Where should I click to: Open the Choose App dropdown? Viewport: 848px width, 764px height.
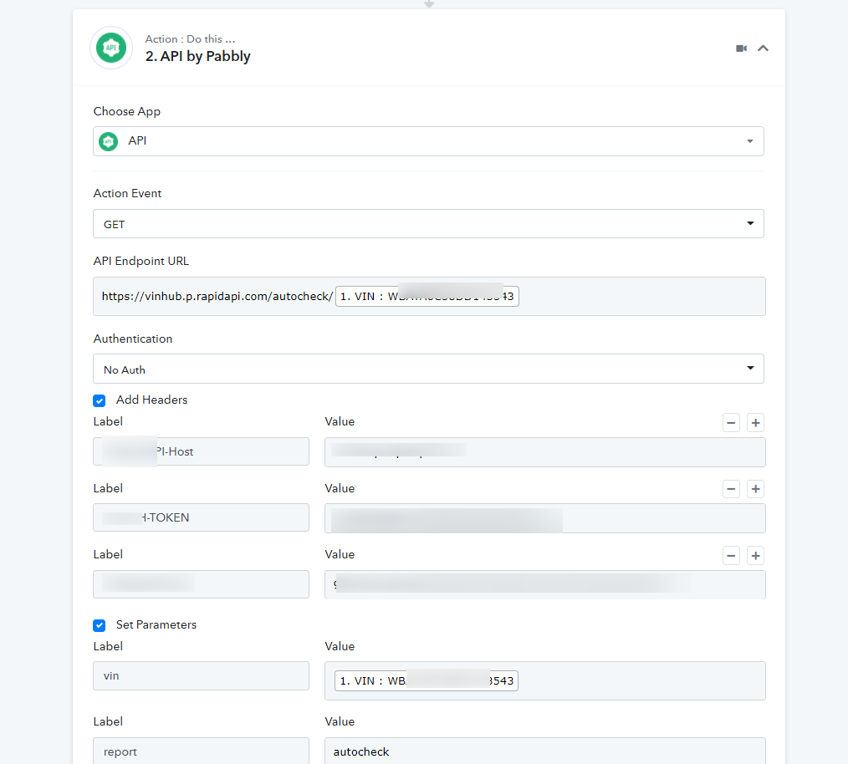[428, 141]
